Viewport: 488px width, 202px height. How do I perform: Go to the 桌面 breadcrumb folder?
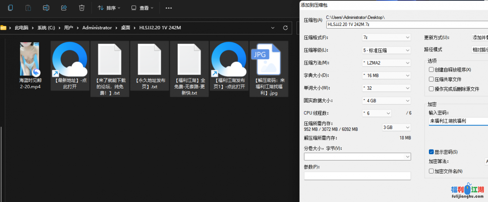(125, 28)
